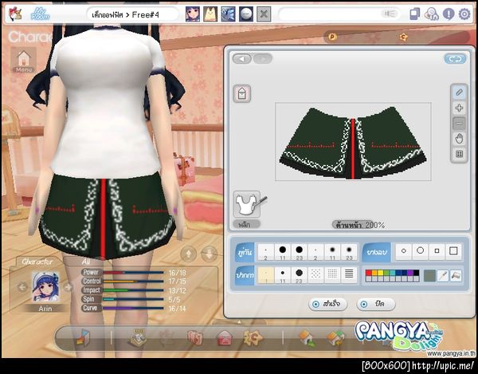This screenshot has width=478, height=374.
Task: Select soft brush size 11
Action: coord(332,252)
